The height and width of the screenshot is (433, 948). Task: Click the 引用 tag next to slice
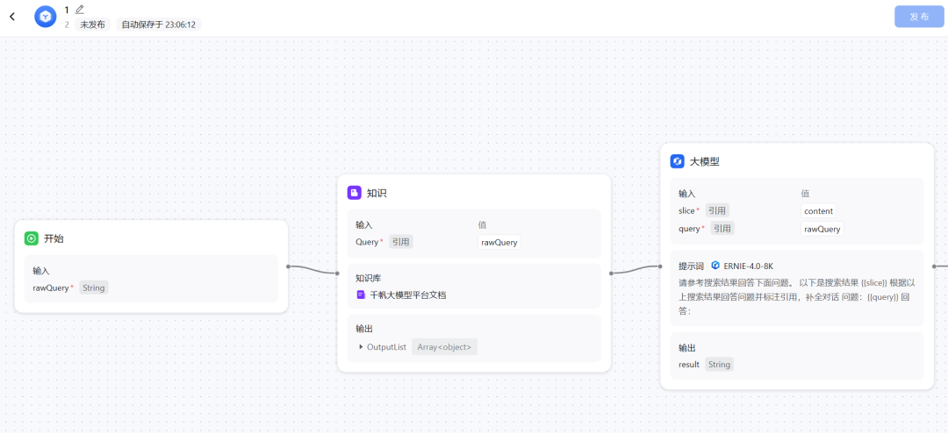point(717,210)
